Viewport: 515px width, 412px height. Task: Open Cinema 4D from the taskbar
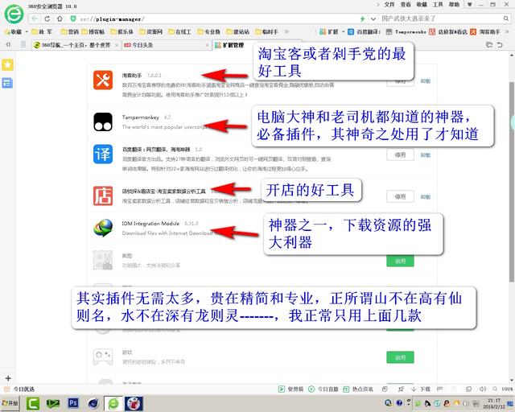click(x=93, y=403)
